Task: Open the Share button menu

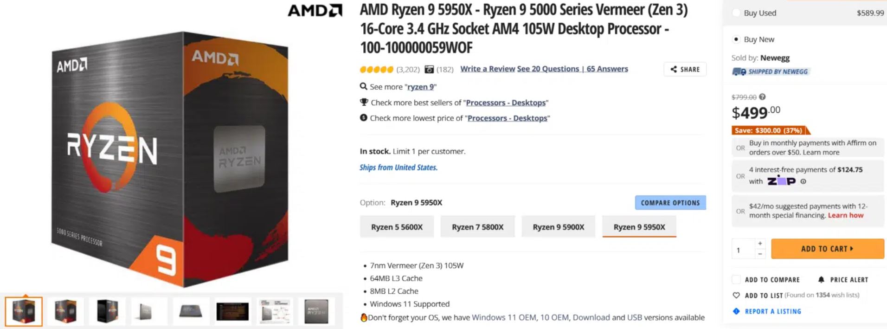Action: click(685, 69)
